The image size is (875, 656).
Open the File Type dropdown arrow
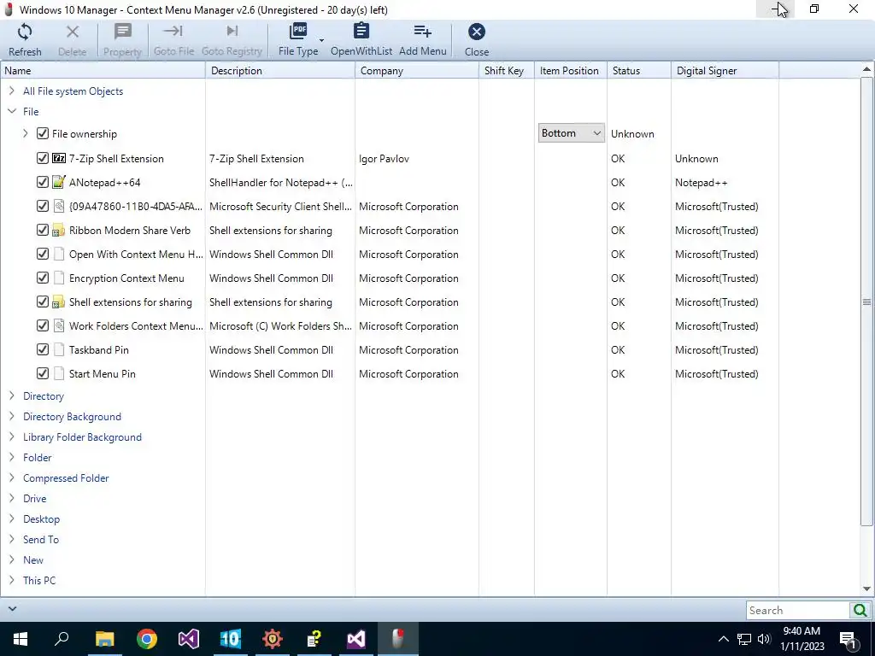(321, 40)
